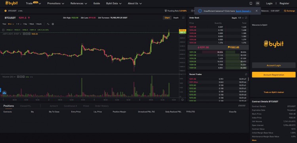Open chart settings gear icon
This screenshot has height=143, width=297.
coord(53,24)
